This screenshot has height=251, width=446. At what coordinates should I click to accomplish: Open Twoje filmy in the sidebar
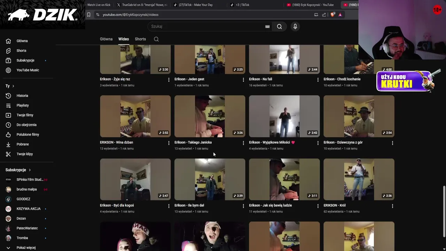point(25,115)
